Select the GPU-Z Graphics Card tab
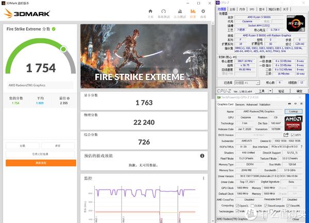This screenshot has width=309, height=223. (x=225, y=104)
